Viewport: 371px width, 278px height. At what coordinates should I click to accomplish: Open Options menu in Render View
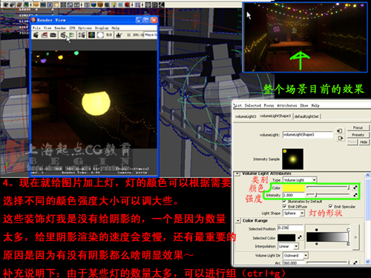[x=85, y=28]
